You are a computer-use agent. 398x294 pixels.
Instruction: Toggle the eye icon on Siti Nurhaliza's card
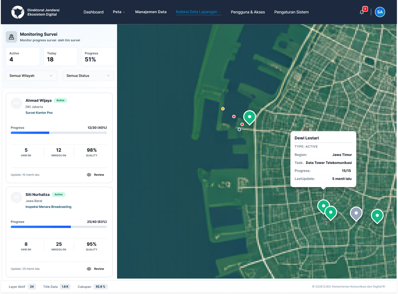point(89,269)
